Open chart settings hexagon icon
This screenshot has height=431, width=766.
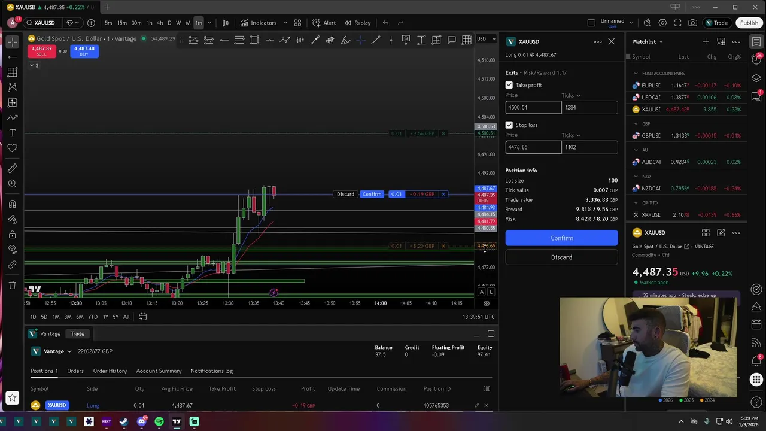coord(662,23)
